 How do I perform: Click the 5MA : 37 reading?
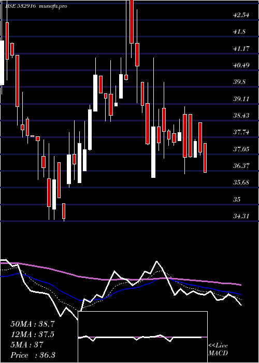(x=27, y=345)
